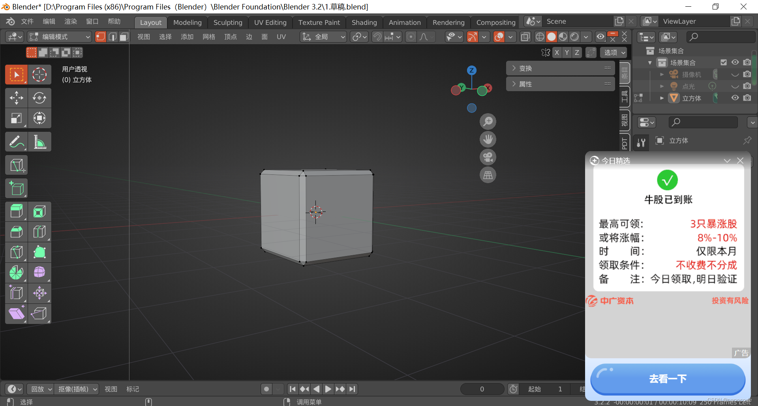This screenshot has width=758, height=406.
Task: Hide 立方体 in viewport with eye
Action: point(735,98)
